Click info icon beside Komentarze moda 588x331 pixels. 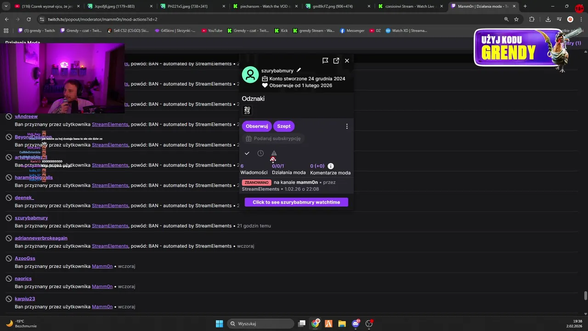331,166
